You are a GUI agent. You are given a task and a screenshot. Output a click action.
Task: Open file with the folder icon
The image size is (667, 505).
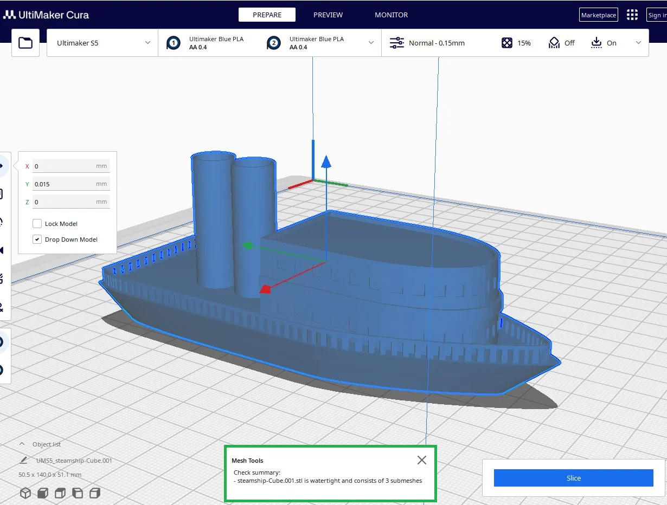tap(25, 43)
